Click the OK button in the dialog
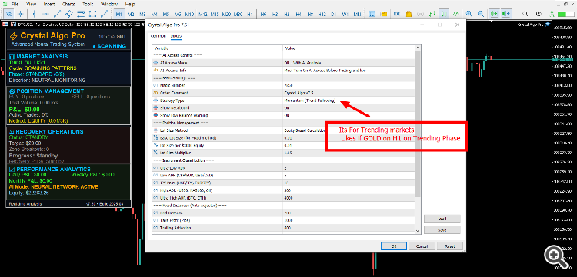 pos(393,246)
